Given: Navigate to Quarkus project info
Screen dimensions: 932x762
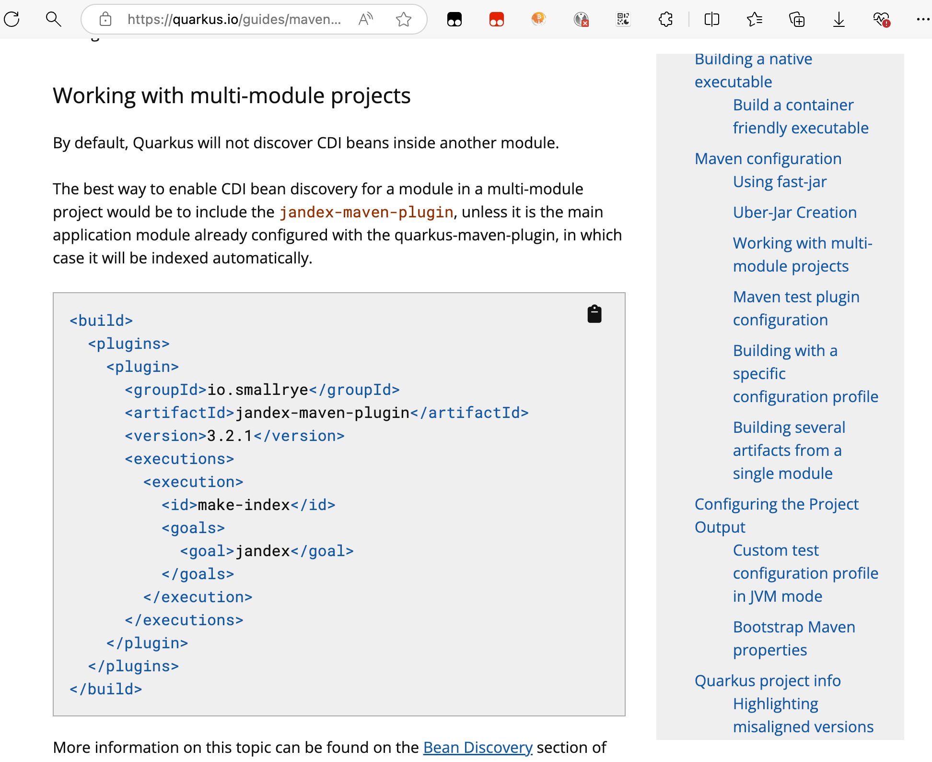Looking at the screenshot, I should click(768, 680).
